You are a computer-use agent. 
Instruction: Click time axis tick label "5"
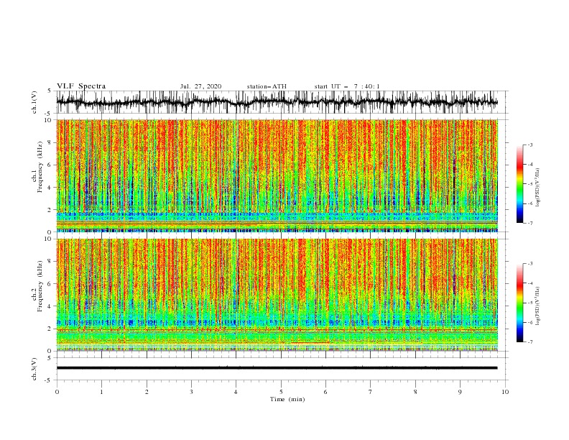[x=281, y=392]
